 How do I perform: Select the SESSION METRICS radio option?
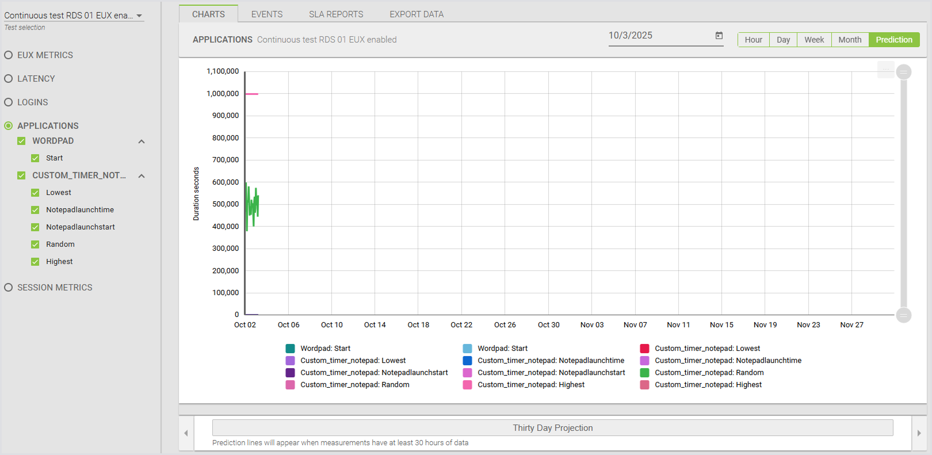coord(9,288)
